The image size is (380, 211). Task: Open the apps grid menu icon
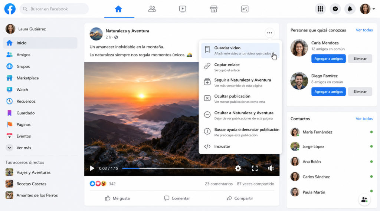coord(320,9)
